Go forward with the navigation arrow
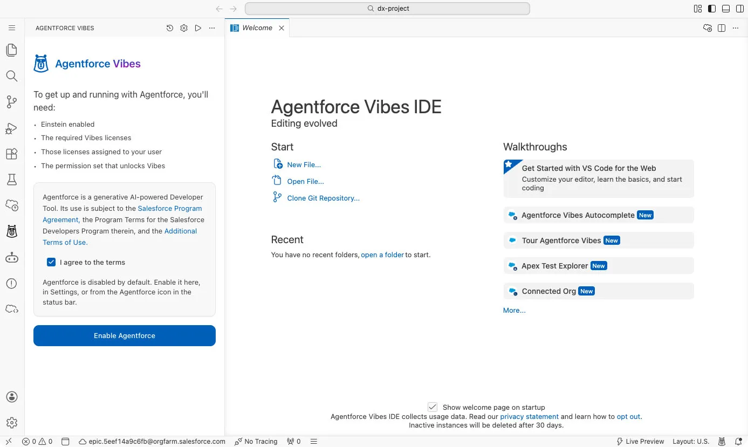This screenshot has height=447, width=748. (233, 9)
